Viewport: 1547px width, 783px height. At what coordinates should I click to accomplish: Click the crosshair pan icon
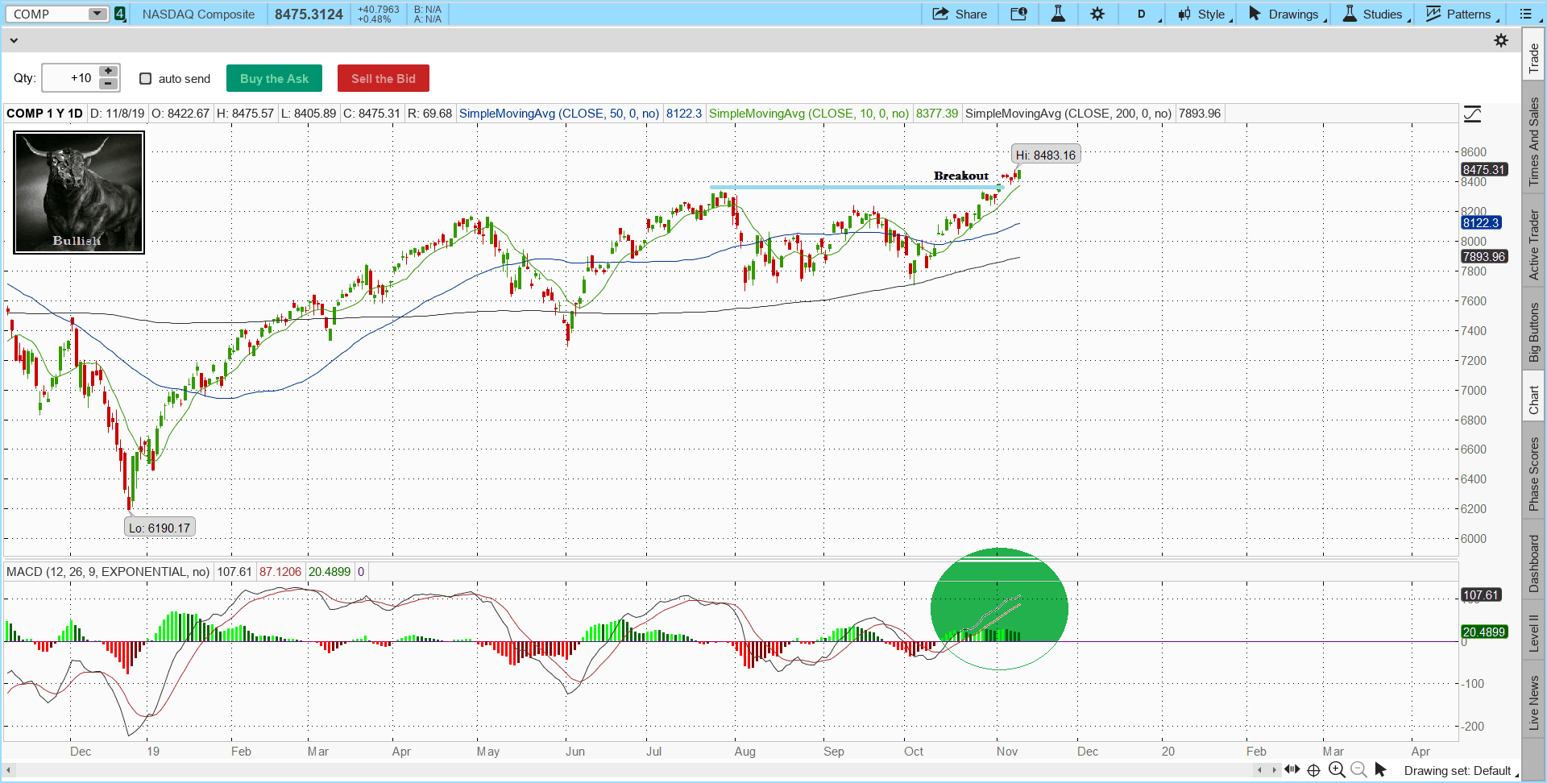1314,769
